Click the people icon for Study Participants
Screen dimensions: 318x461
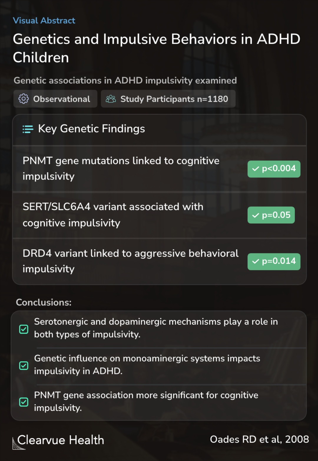(111, 99)
